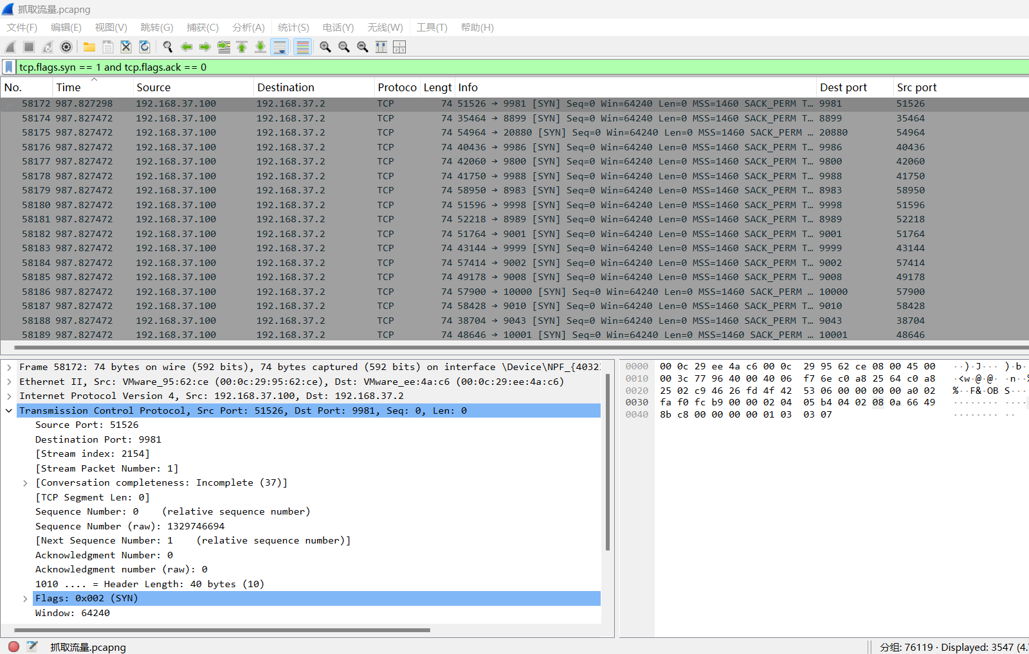Open the 分析(A) menu
Image resolution: width=1029 pixels, height=654 pixels.
(248, 28)
